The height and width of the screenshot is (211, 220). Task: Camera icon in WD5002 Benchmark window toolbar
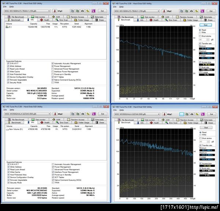[192, 114]
